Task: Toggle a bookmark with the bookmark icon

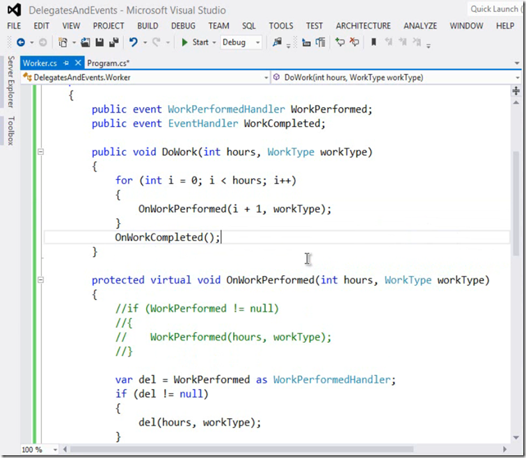Action: pos(374,42)
